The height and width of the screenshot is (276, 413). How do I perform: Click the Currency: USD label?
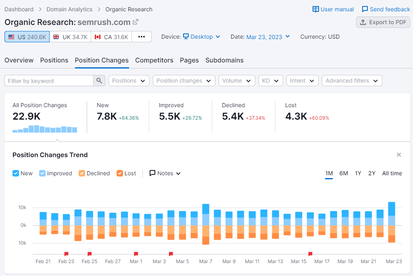(x=320, y=37)
